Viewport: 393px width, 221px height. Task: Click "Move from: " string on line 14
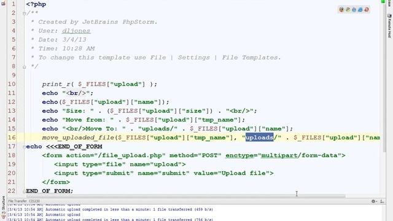(88, 120)
